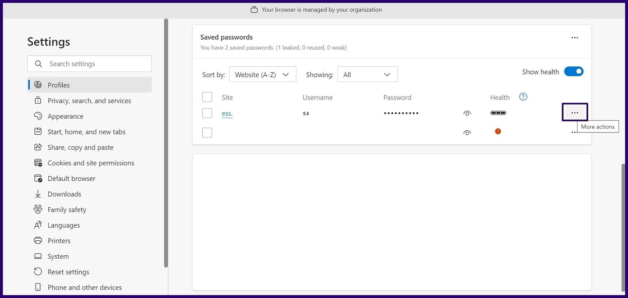
Task: Open Start, home, and new tabs settings
Action: 89,132
